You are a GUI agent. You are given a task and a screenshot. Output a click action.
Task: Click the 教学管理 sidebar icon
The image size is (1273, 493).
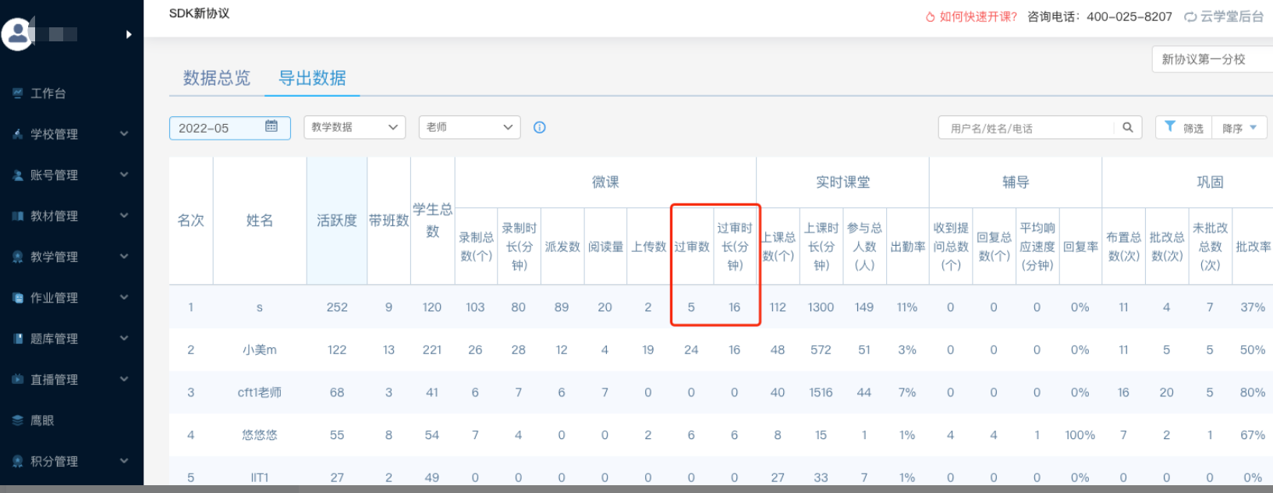point(17,257)
